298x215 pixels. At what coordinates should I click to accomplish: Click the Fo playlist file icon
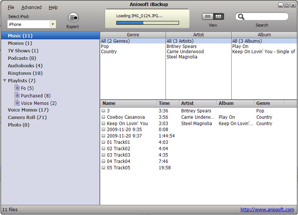pyautogui.click(x=17, y=88)
